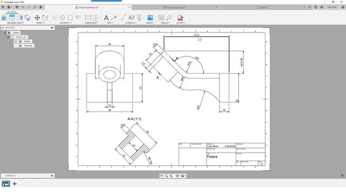
Task: Select the Feature Control Frame tool
Action: [131, 18]
